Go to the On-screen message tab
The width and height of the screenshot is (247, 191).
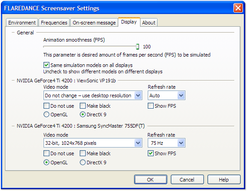pyautogui.click(x=94, y=23)
